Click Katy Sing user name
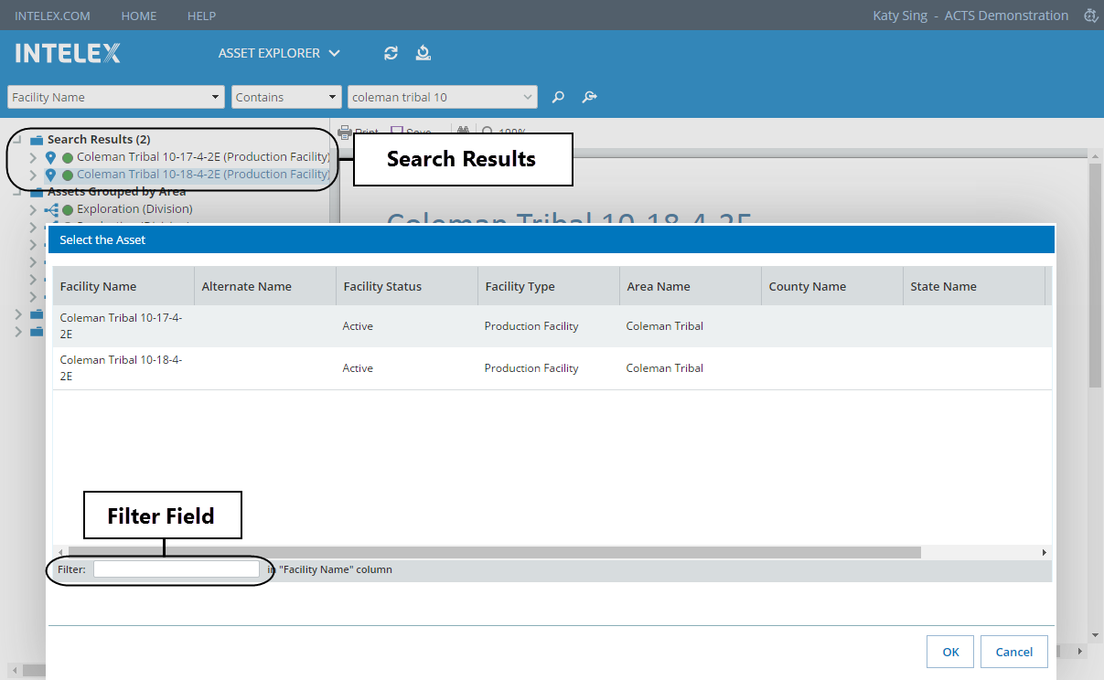The width and height of the screenshot is (1104, 680). [x=901, y=16]
